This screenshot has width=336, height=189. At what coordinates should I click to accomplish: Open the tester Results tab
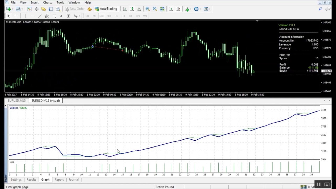31,180
